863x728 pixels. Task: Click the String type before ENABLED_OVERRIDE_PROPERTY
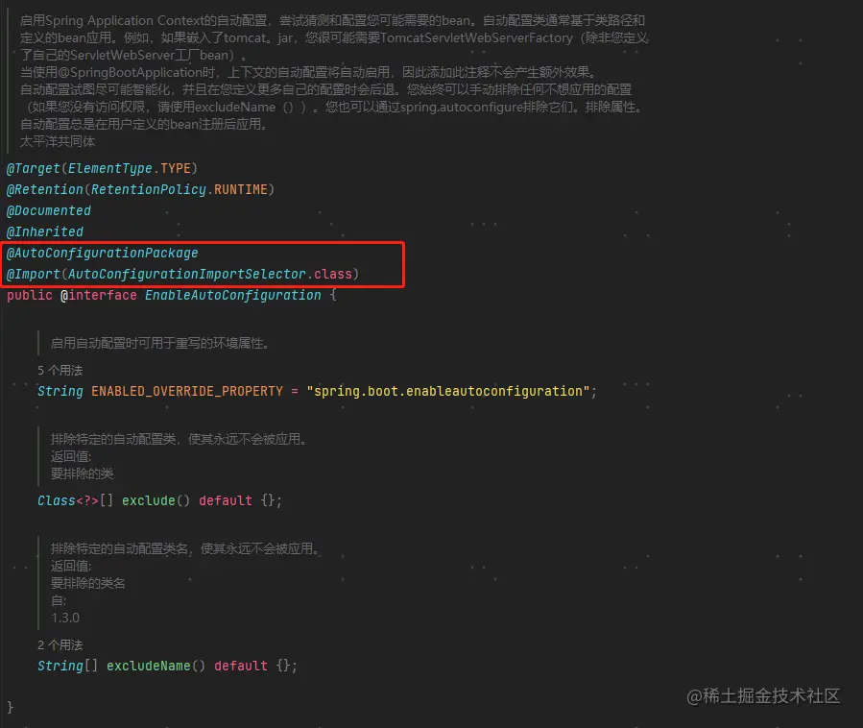tap(60, 392)
